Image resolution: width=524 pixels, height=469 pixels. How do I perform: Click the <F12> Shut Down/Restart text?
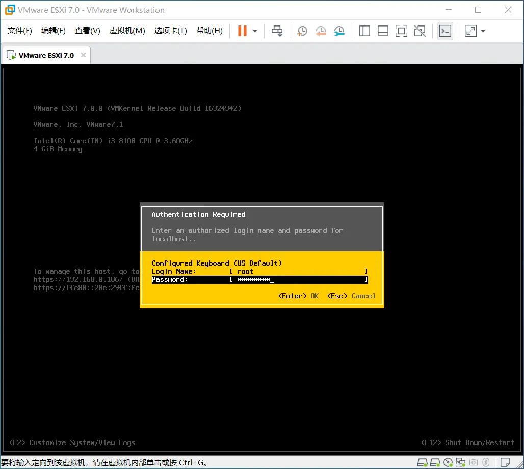pos(467,442)
